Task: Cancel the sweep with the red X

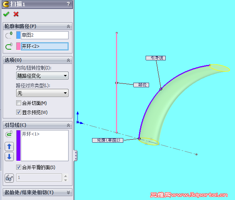Action: pyautogui.click(x=16, y=14)
